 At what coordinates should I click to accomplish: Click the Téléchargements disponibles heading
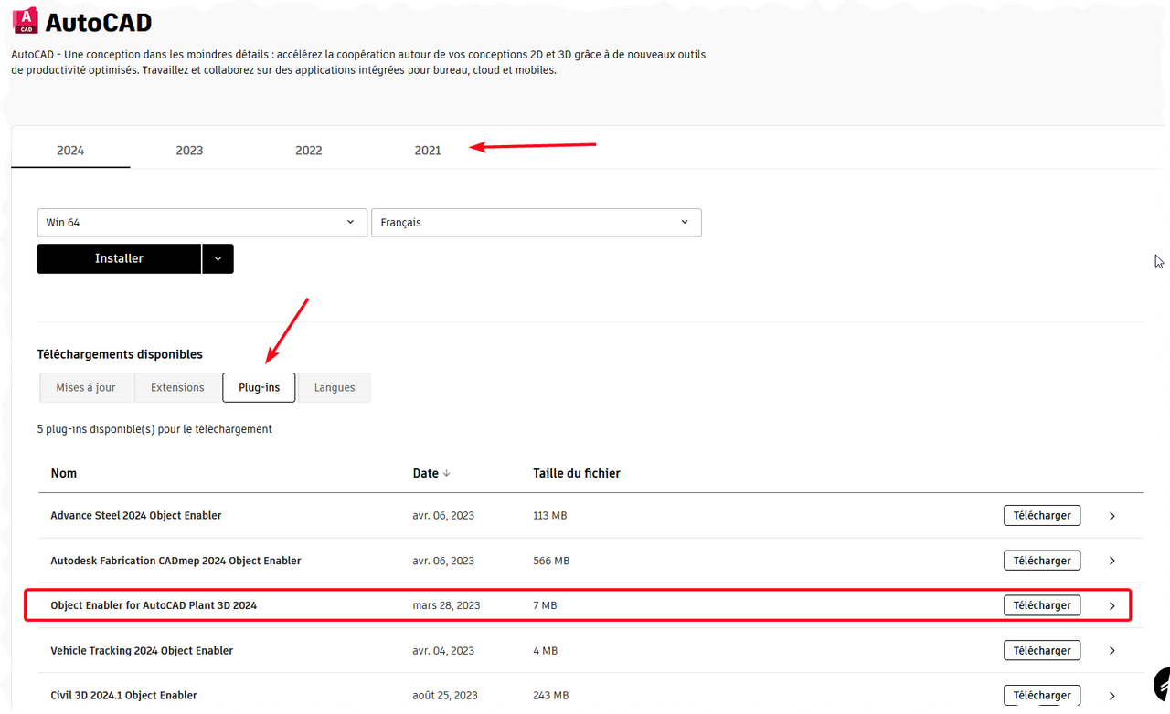[120, 354]
